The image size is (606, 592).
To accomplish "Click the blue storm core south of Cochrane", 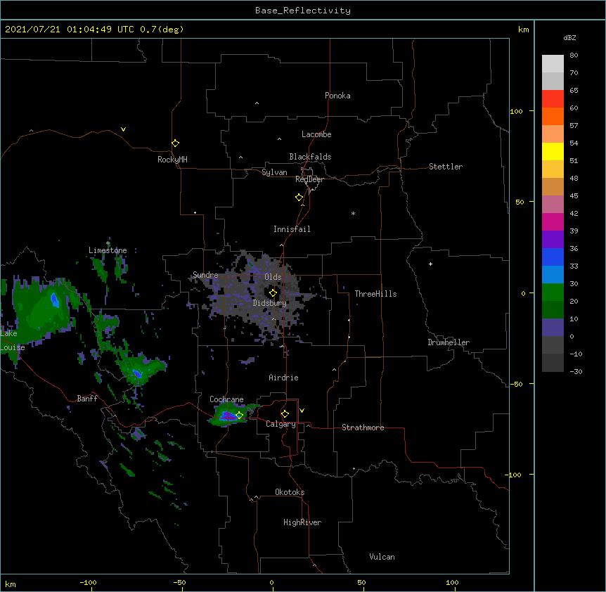I will point(228,416).
